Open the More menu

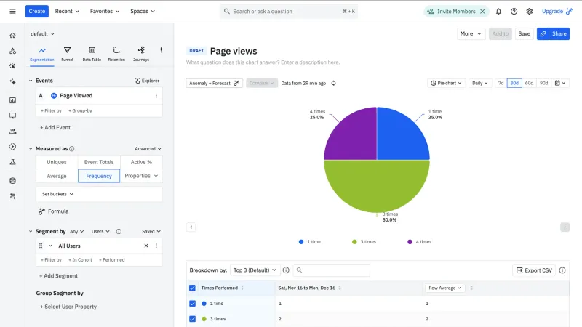(x=471, y=33)
